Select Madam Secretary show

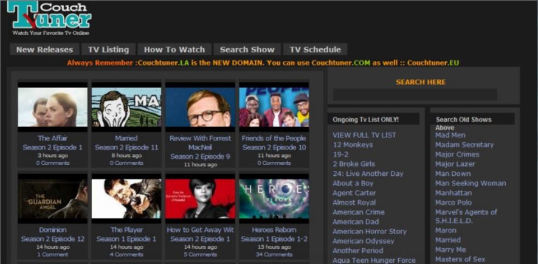[x=464, y=145]
